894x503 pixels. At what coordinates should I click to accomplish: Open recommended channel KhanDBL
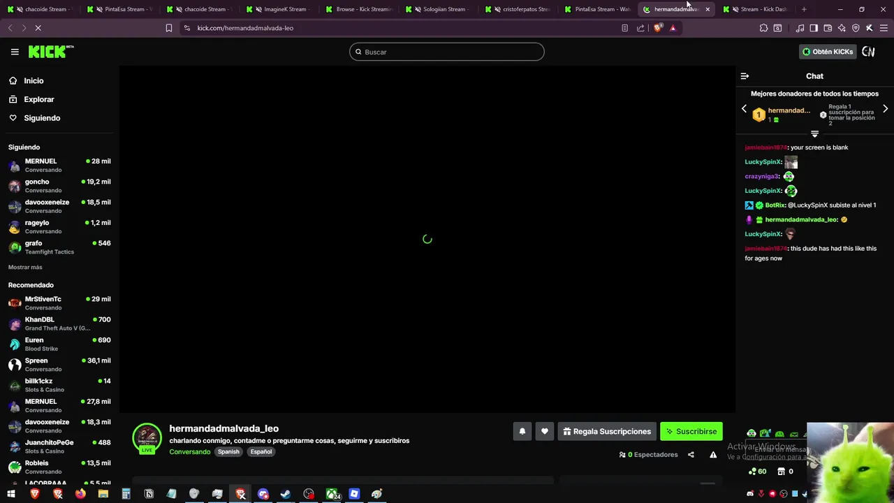[59, 323]
